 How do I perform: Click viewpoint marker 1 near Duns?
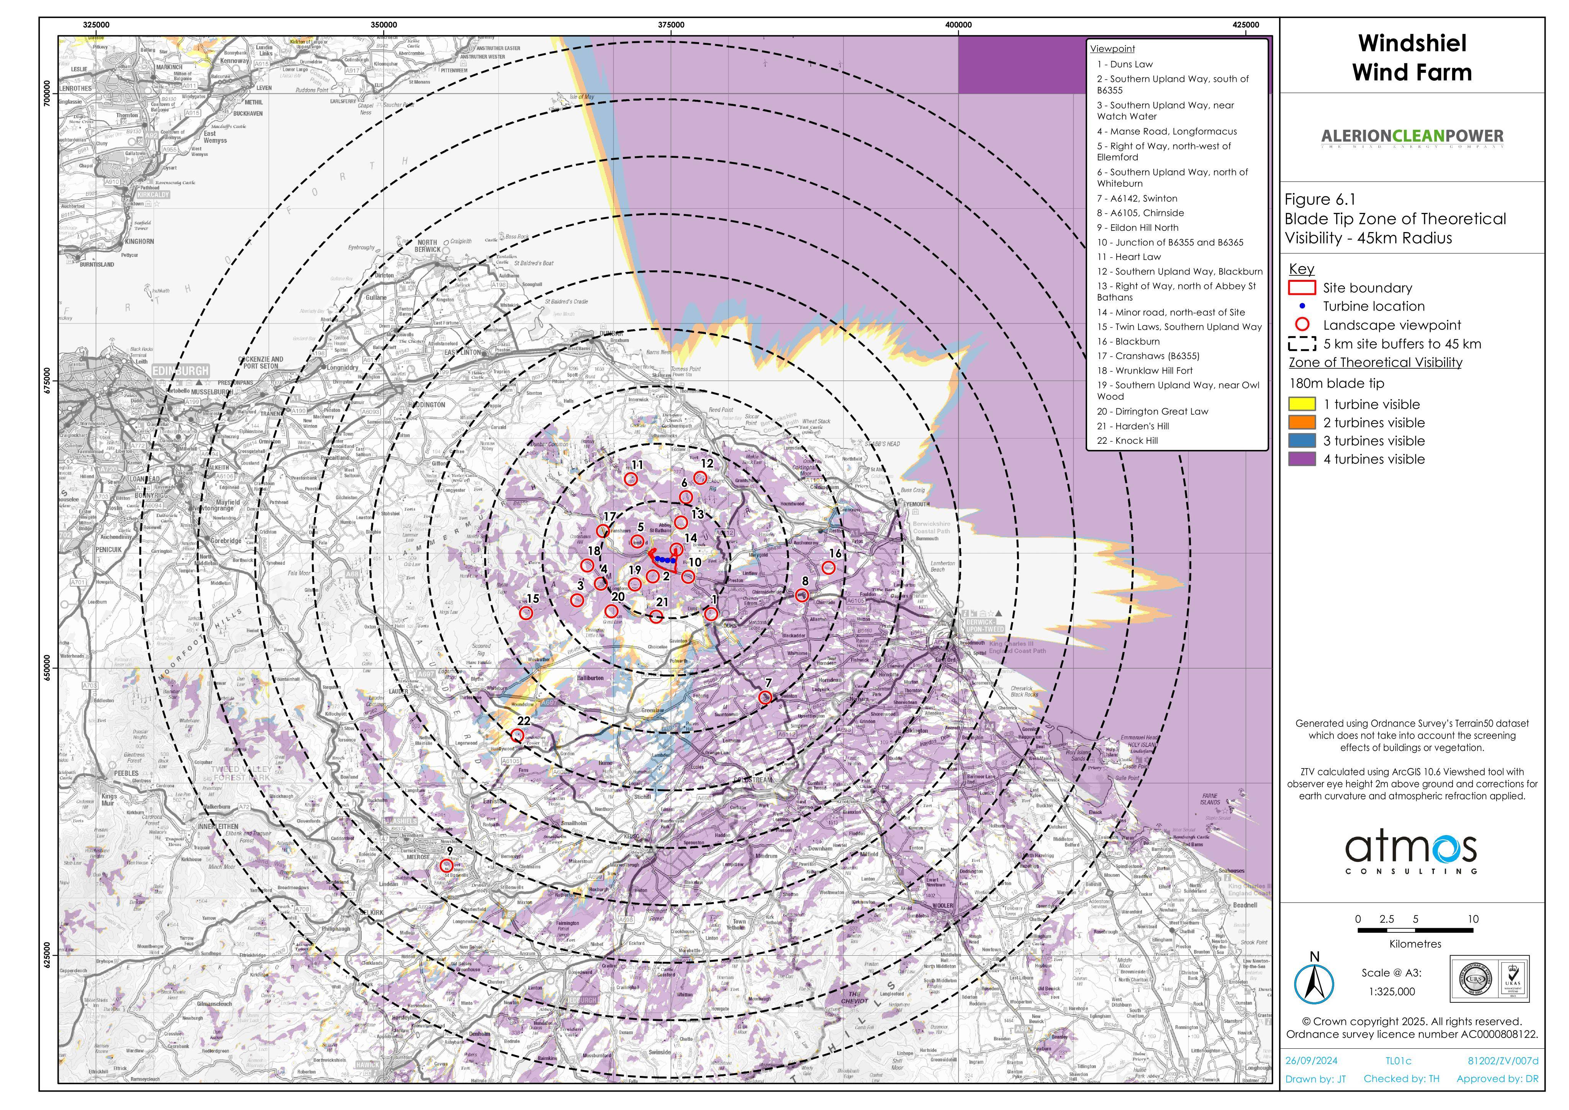711,614
